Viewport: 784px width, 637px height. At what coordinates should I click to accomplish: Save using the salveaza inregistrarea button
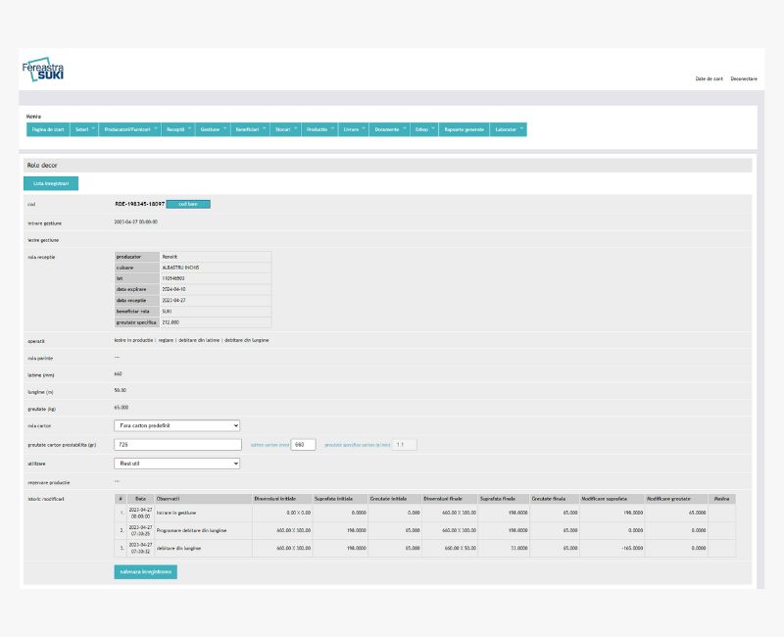coord(145,571)
